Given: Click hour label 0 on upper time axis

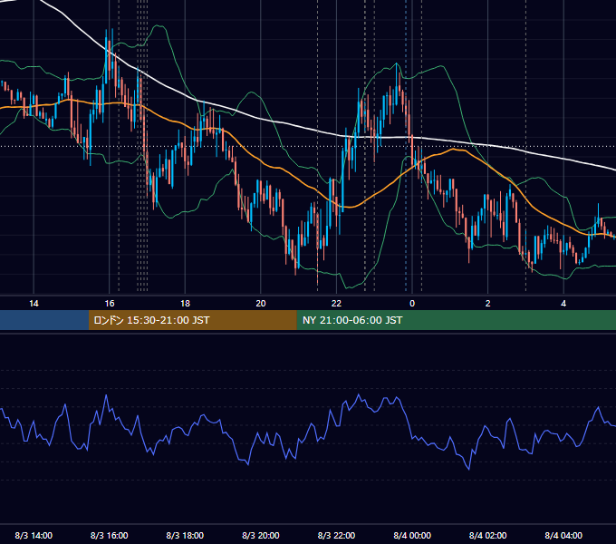Looking at the screenshot, I should click(412, 304).
